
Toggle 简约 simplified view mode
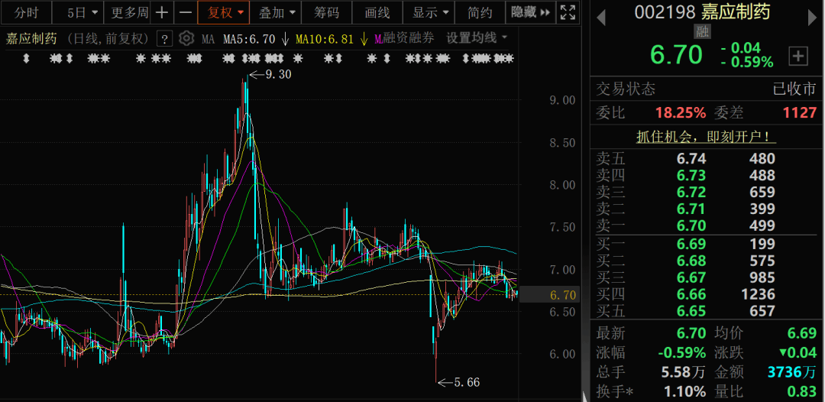[x=480, y=13]
